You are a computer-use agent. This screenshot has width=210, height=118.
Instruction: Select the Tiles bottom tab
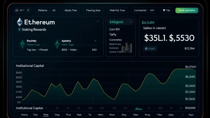click(159, 115)
